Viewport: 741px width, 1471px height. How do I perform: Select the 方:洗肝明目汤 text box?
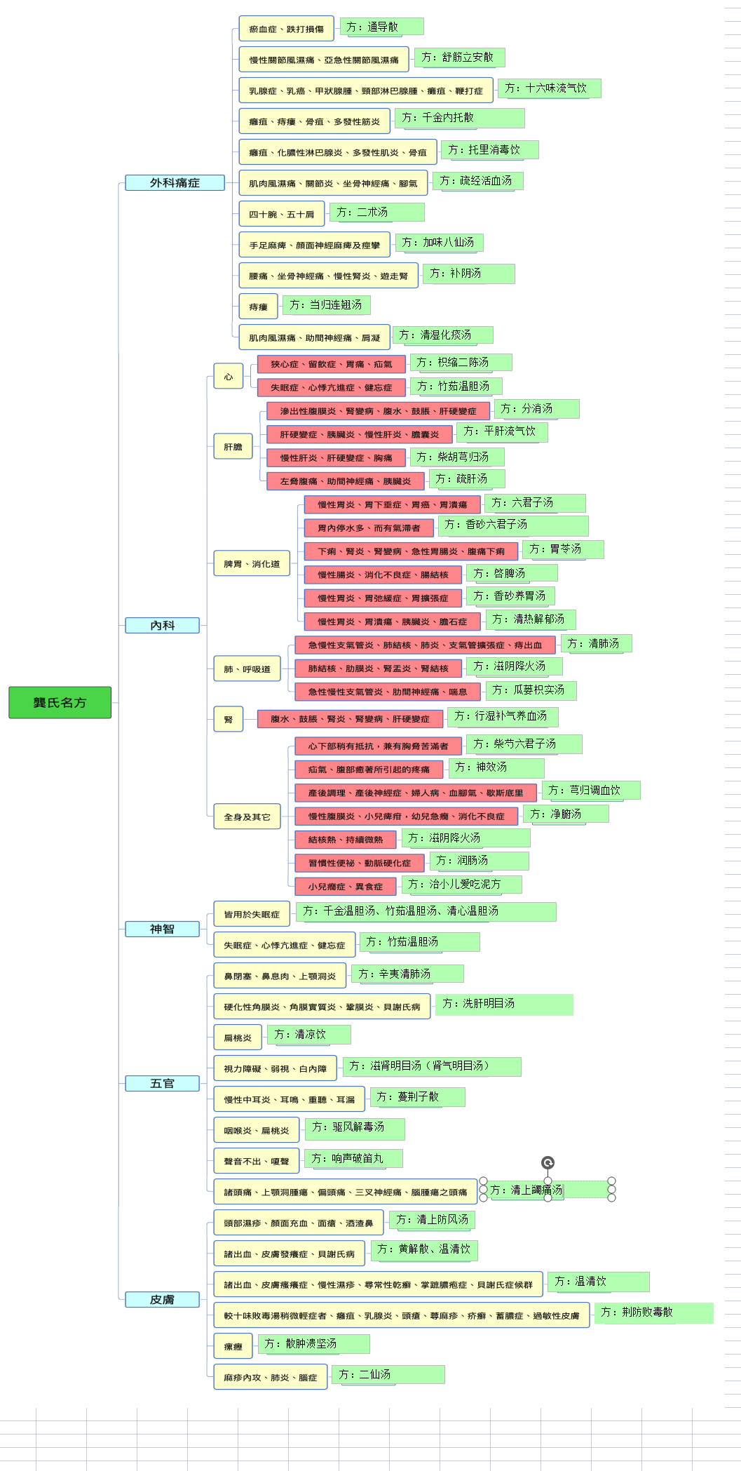click(504, 1005)
